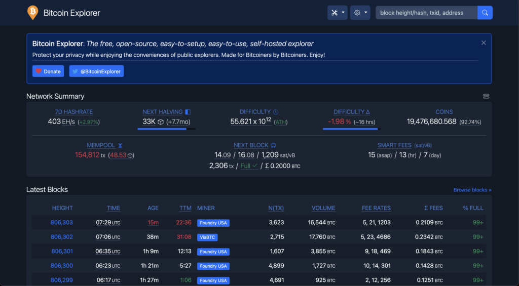This screenshot has height=286, width=519.
Task: Open the SMART FEES link
Action: [394, 145]
